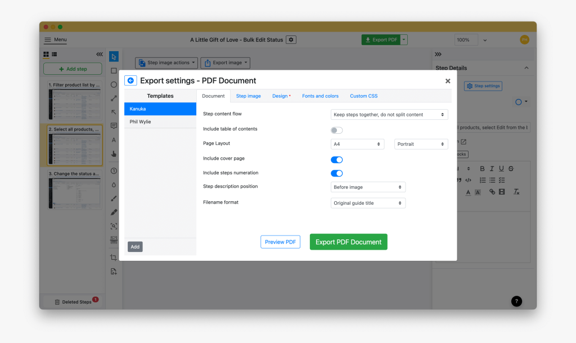The image size is (576, 343).
Task: Select the pointer tool in the toolbar
Action: tap(114, 57)
